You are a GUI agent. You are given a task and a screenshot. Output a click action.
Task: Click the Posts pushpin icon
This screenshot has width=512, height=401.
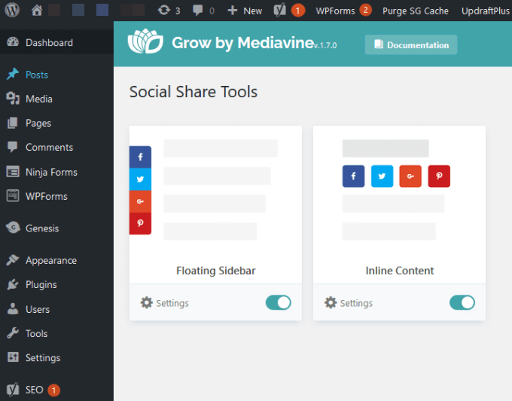click(x=13, y=74)
